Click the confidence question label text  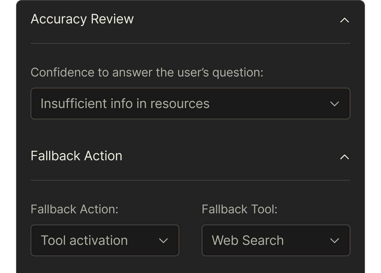(x=148, y=72)
